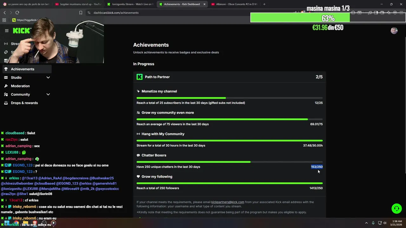Click the Kick logo in the header

pyautogui.click(x=22, y=31)
